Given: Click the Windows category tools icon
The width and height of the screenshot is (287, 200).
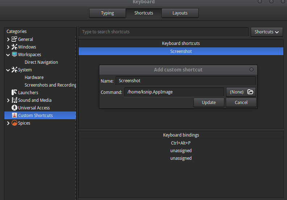Looking at the screenshot, I should click(x=14, y=47).
